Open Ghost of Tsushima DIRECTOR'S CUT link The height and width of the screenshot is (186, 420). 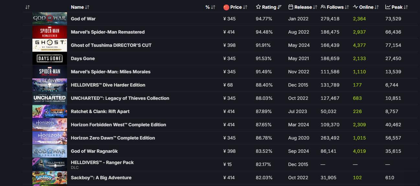click(111, 45)
